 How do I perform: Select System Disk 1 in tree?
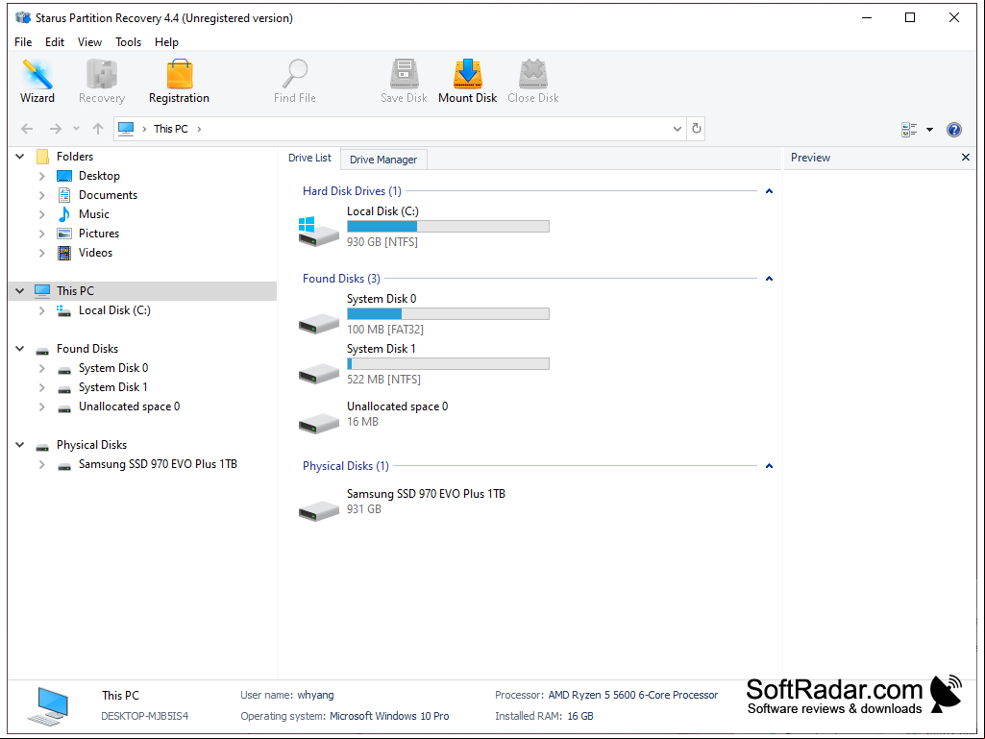112,387
